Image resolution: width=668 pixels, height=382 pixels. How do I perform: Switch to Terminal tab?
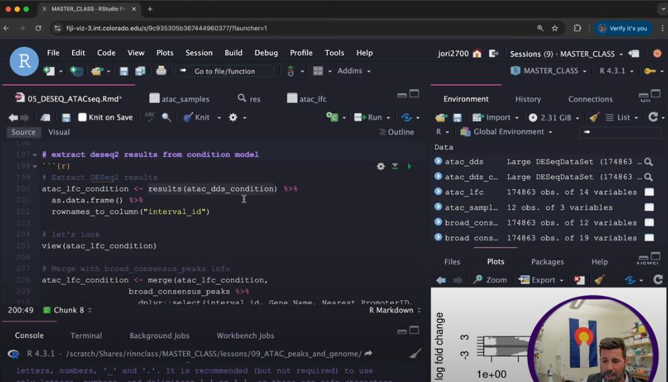tap(86, 335)
